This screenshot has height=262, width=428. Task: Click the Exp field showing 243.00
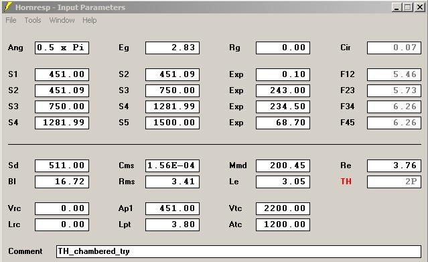coord(283,90)
